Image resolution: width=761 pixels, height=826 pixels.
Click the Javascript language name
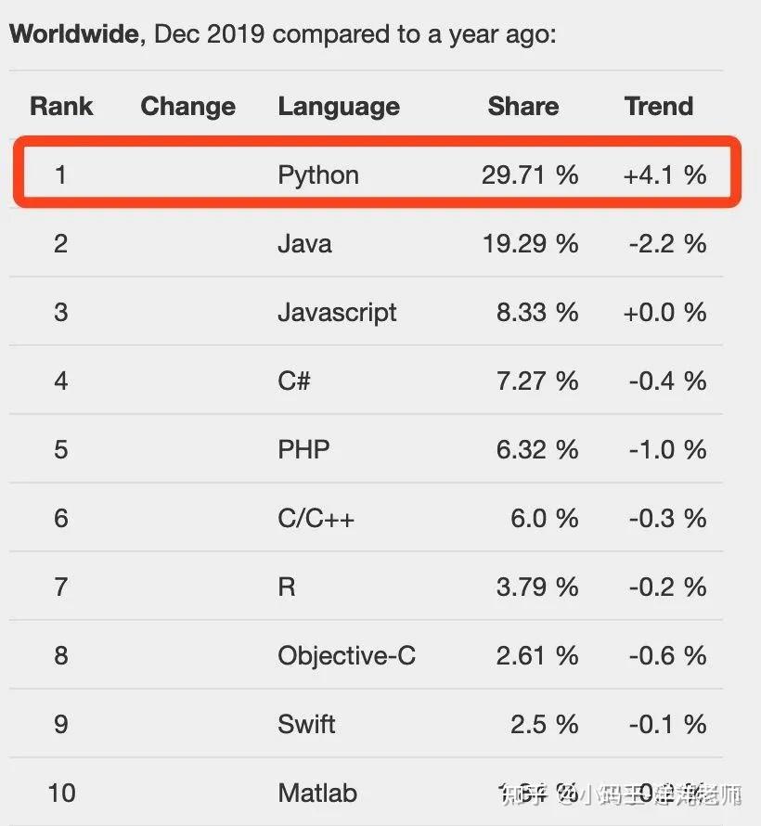(337, 312)
